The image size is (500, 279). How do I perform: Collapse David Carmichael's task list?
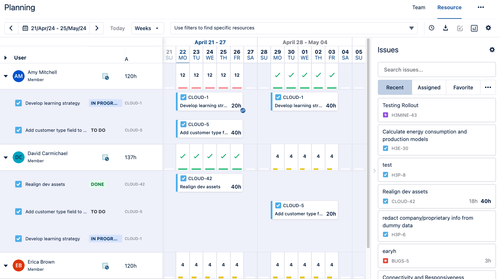5,157
